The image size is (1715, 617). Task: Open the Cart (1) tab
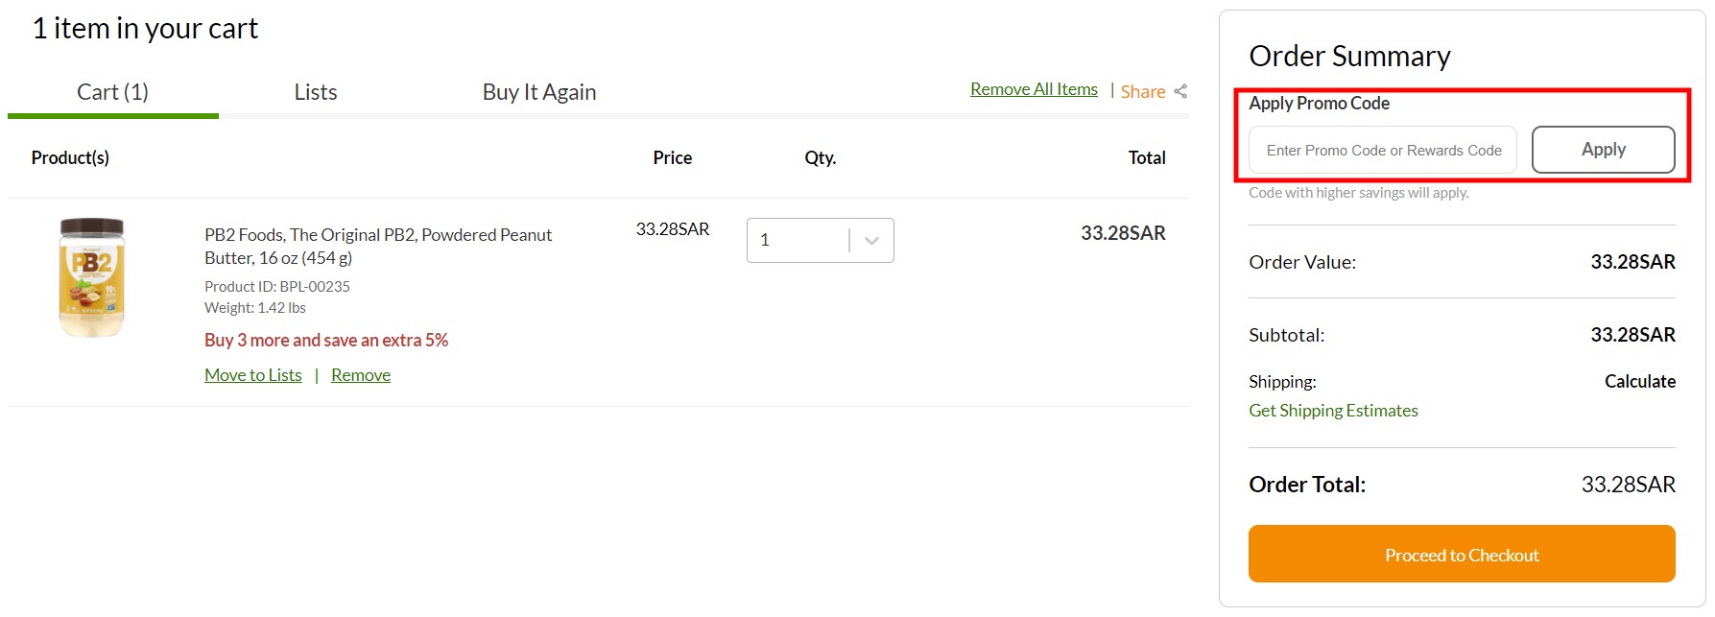coord(112,91)
